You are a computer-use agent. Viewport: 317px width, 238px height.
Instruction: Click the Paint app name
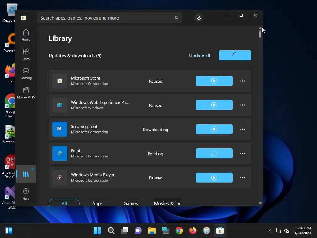pos(76,151)
